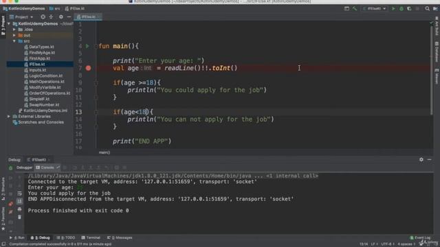Click the green inspection checkmark at editor top-right
The height and width of the screenshot is (247, 440).
click(x=432, y=23)
